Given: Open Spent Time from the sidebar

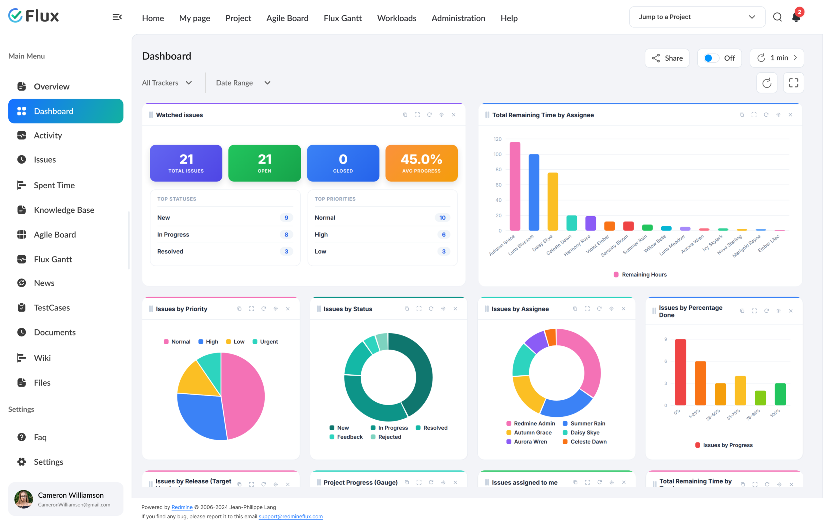Looking at the screenshot, I should (x=66, y=185).
